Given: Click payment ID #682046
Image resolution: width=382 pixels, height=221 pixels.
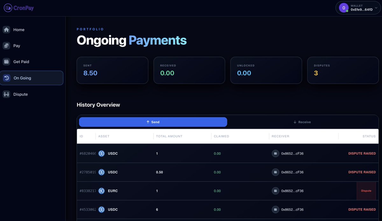Looking at the screenshot, I should click(88, 154).
